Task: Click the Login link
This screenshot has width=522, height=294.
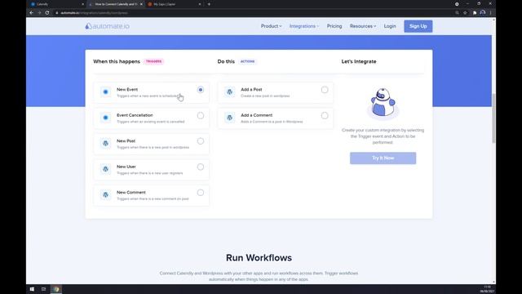Action: click(x=390, y=26)
